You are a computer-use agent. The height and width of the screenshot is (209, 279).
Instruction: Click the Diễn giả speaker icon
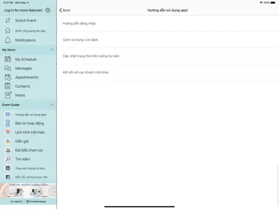pos(8,141)
